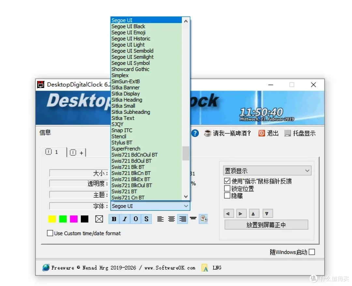The image size is (352, 286).
Task: Click 请我一瓶啤酒 donate link
Action: click(x=232, y=133)
